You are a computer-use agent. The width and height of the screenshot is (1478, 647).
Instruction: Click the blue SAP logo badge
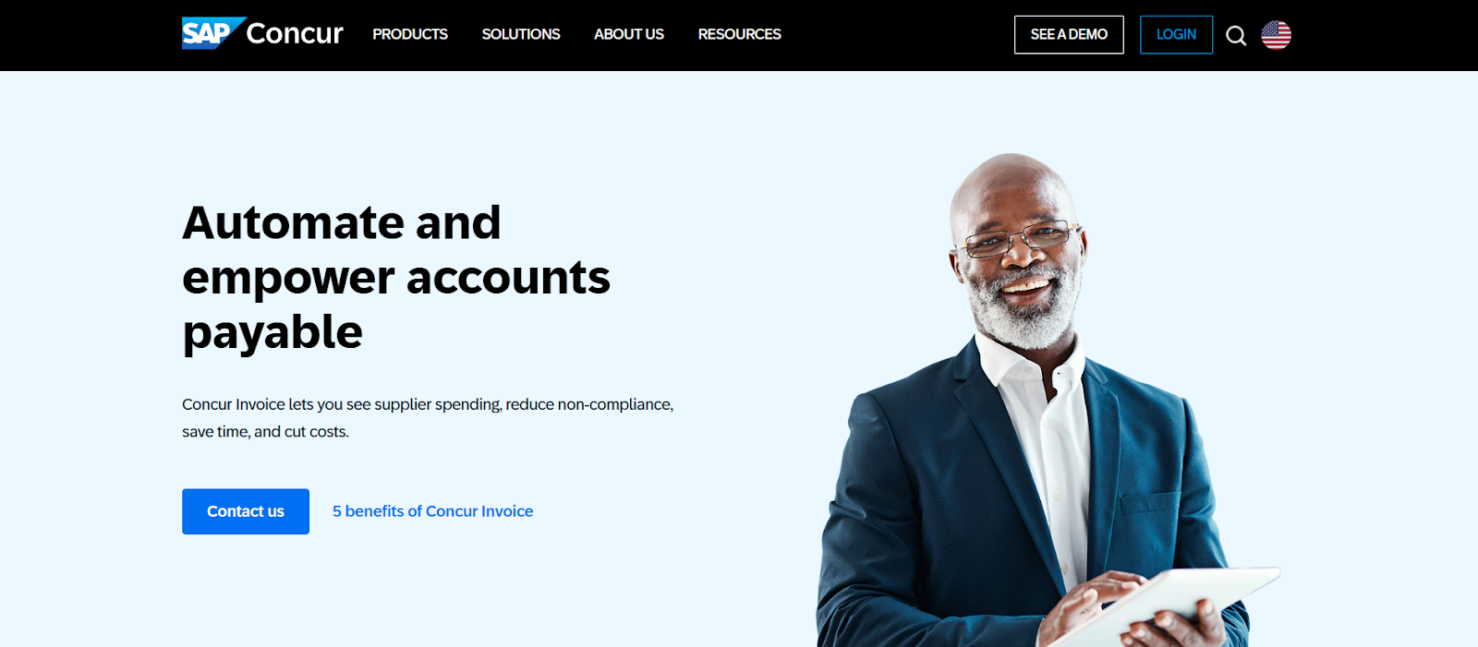pos(213,33)
